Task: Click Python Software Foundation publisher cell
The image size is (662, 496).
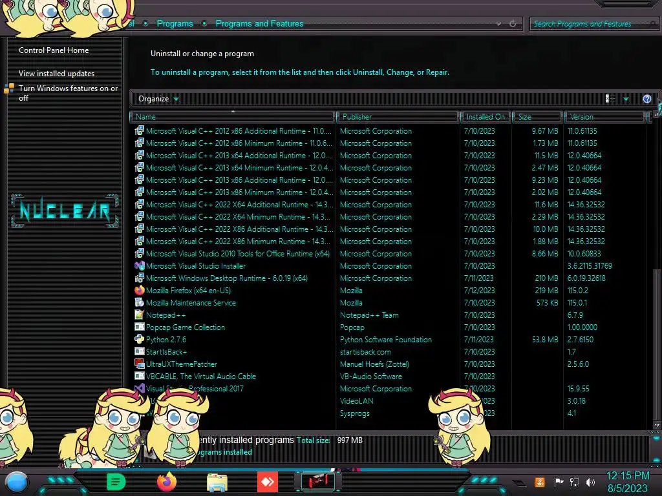Action: point(386,340)
